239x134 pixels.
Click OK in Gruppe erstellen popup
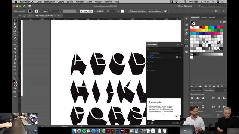click(x=176, y=116)
